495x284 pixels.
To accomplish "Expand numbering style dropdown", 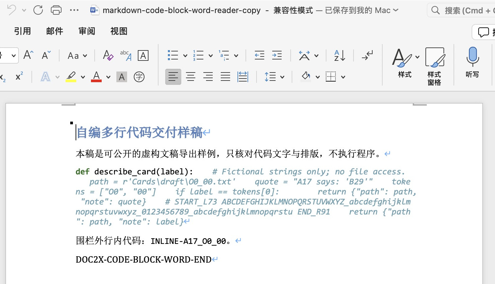I will 211,56.
